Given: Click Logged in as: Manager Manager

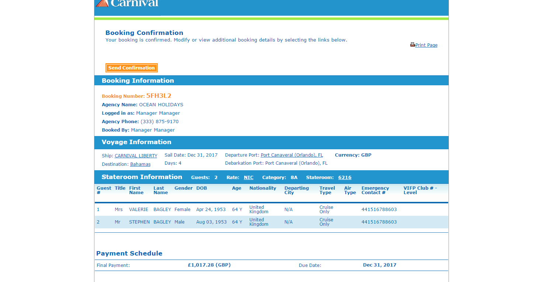Looking at the screenshot, I should [141, 113].
